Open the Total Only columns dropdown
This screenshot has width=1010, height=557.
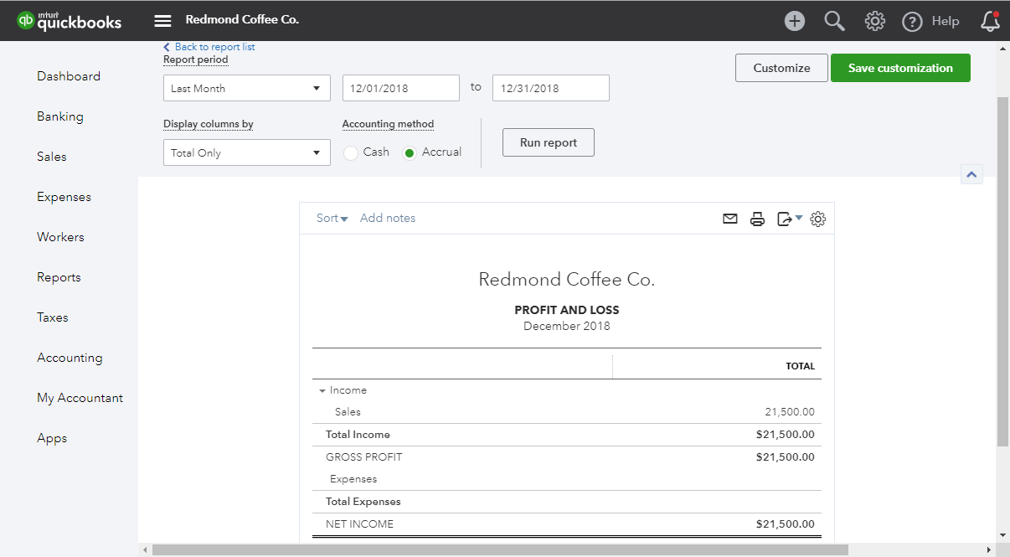[x=246, y=152]
